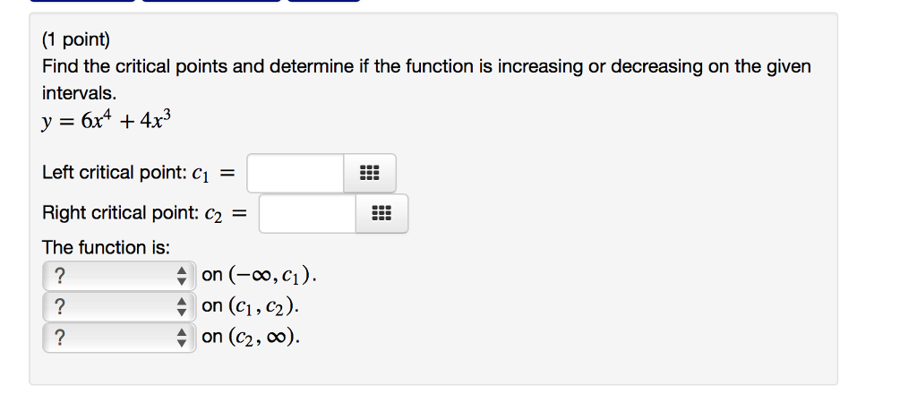This screenshot has height=411, width=917.
Task: Click the "(1 point)" label
Action: tap(76, 39)
